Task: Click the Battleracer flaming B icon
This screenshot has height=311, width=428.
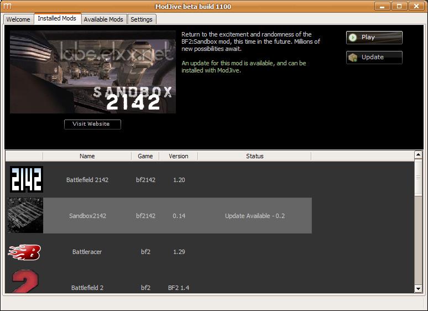Action: click(x=24, y=252)
